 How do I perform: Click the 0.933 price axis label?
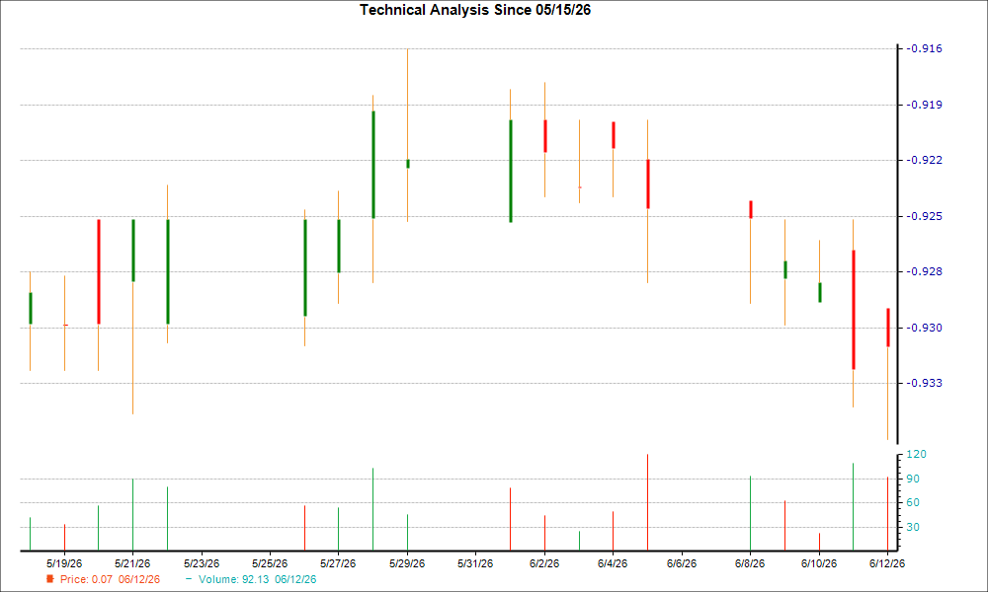coord(927,383)
